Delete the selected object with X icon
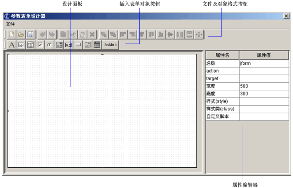293x188 pixels. [92, 34]
